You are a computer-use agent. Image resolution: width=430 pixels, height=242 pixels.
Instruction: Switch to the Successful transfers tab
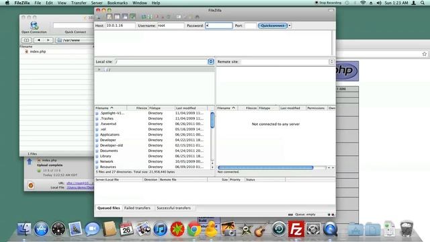(x=173, y=208)
